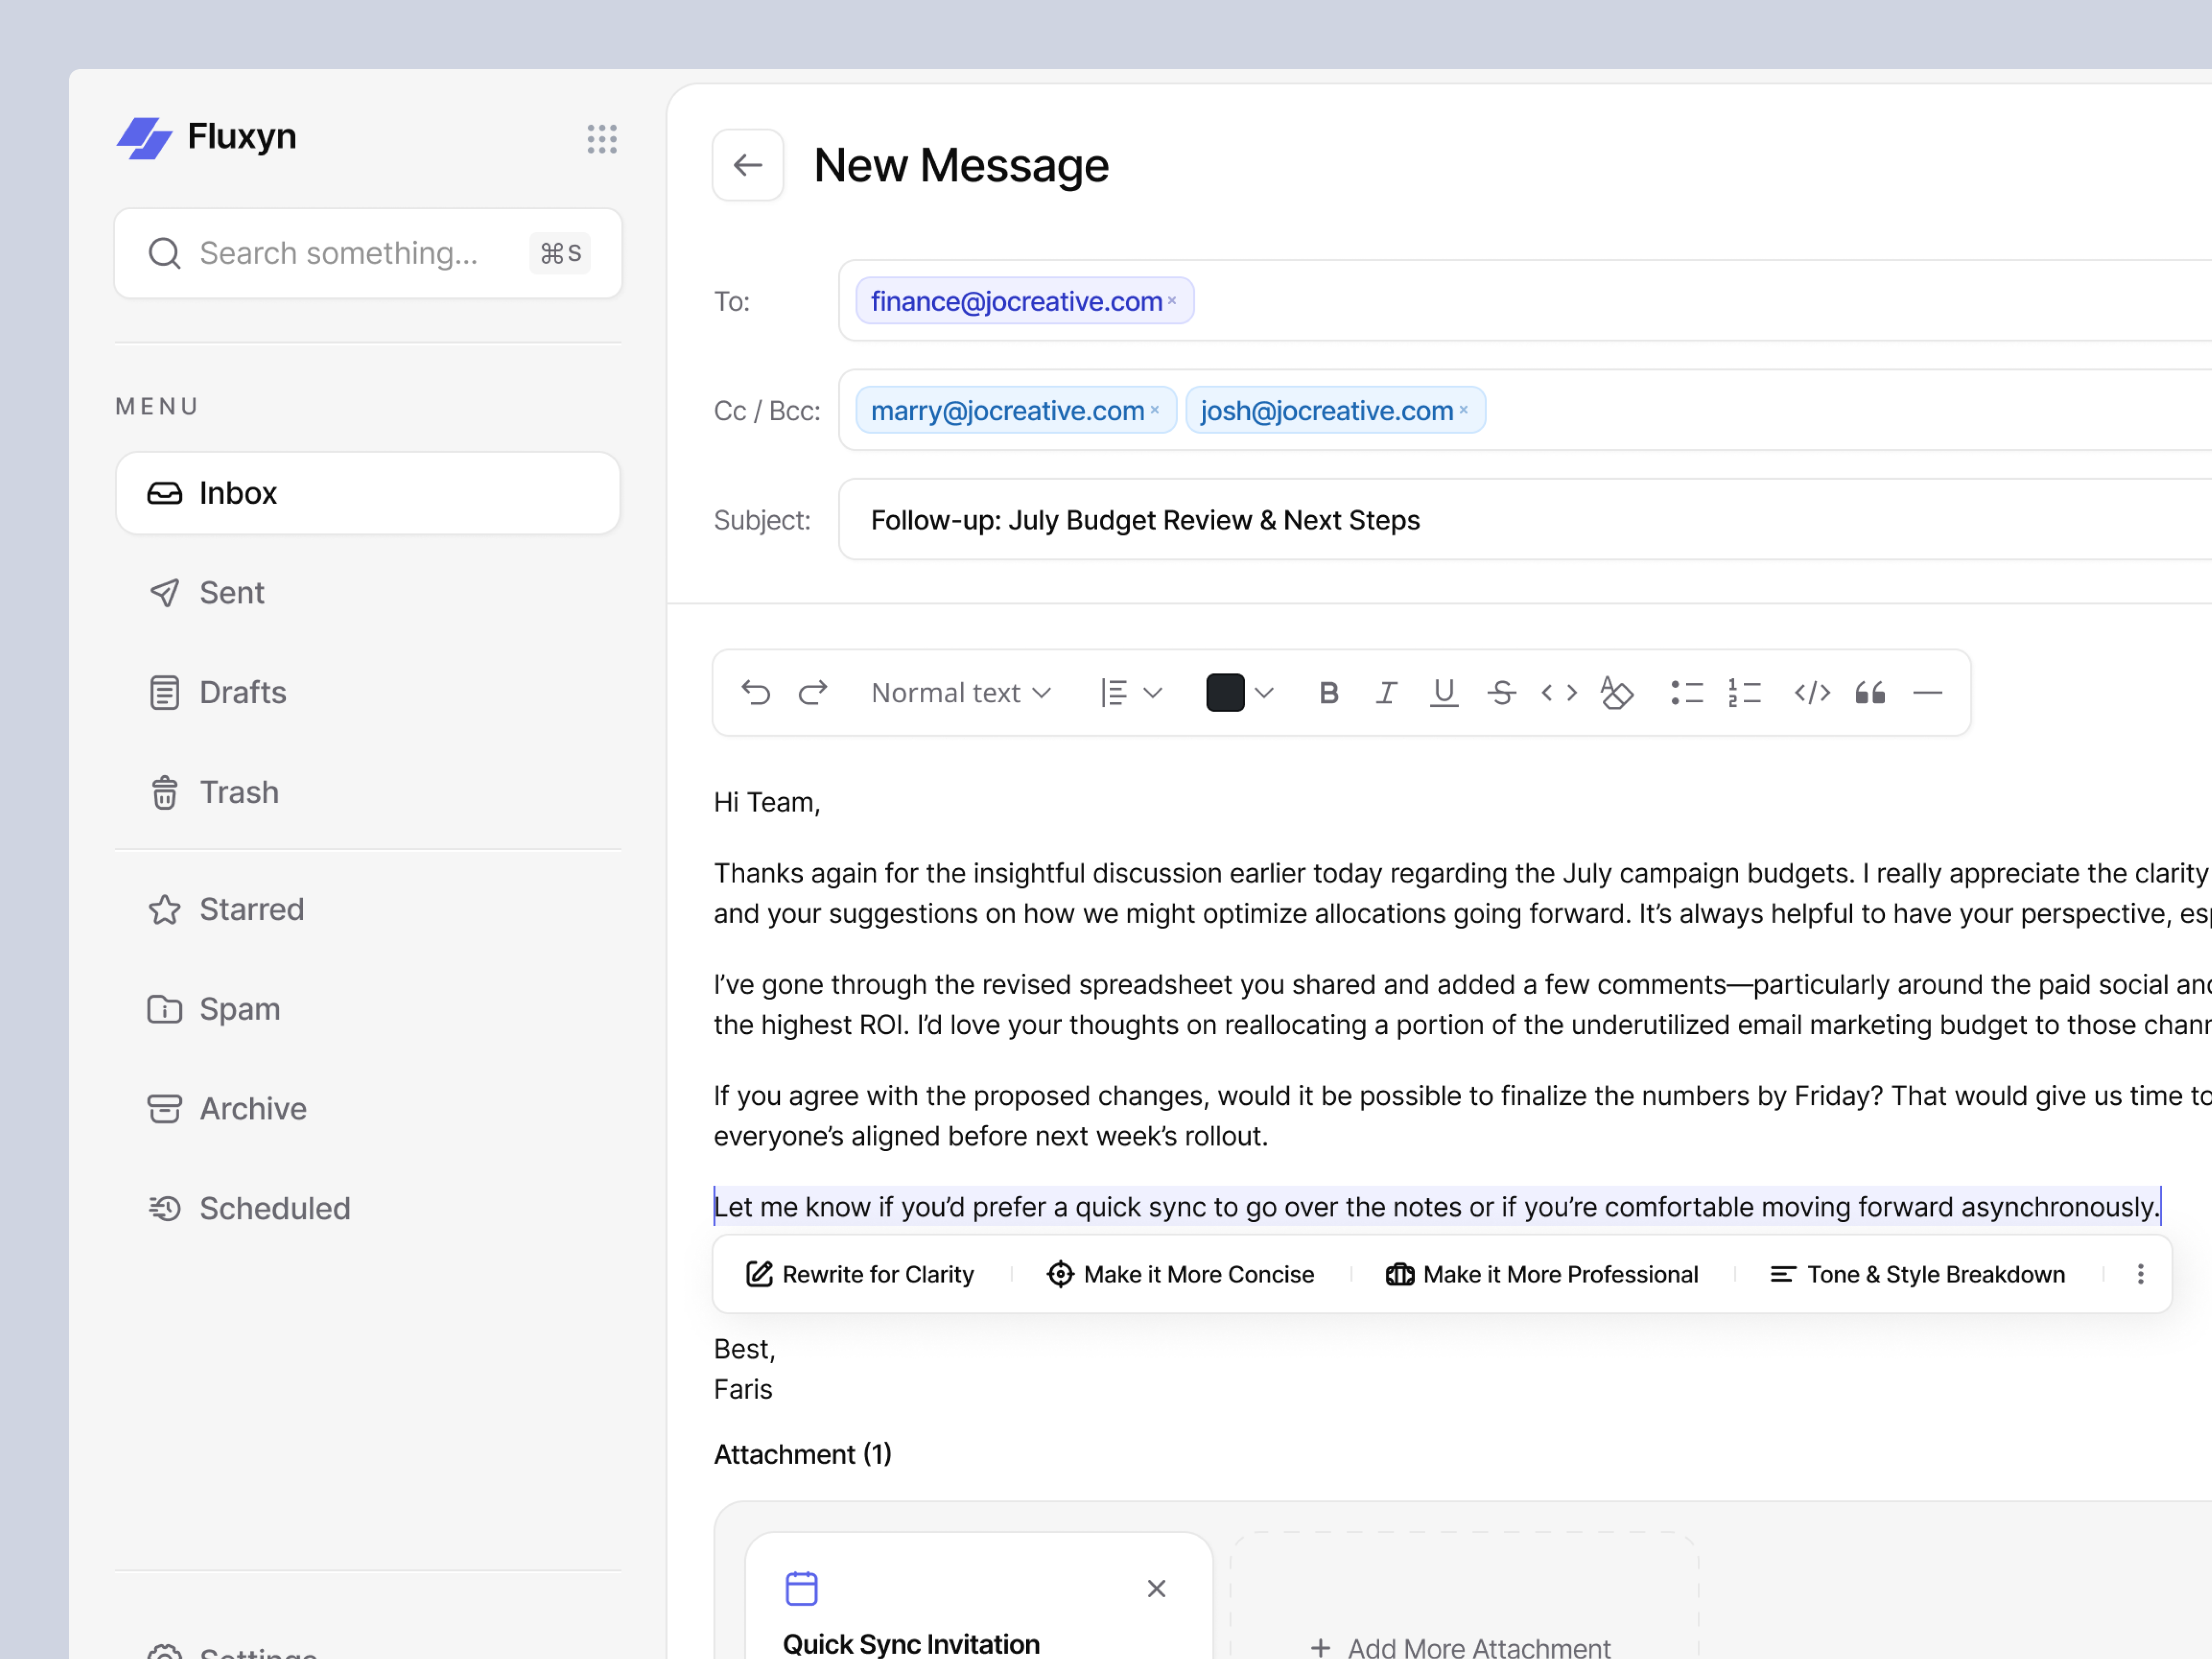2212x1659 pixels.
Task: Open the Archive folder
Action: 368,1109
